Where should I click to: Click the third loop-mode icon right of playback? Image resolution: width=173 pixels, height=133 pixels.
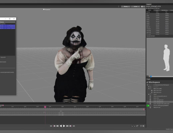pos(137,126)
